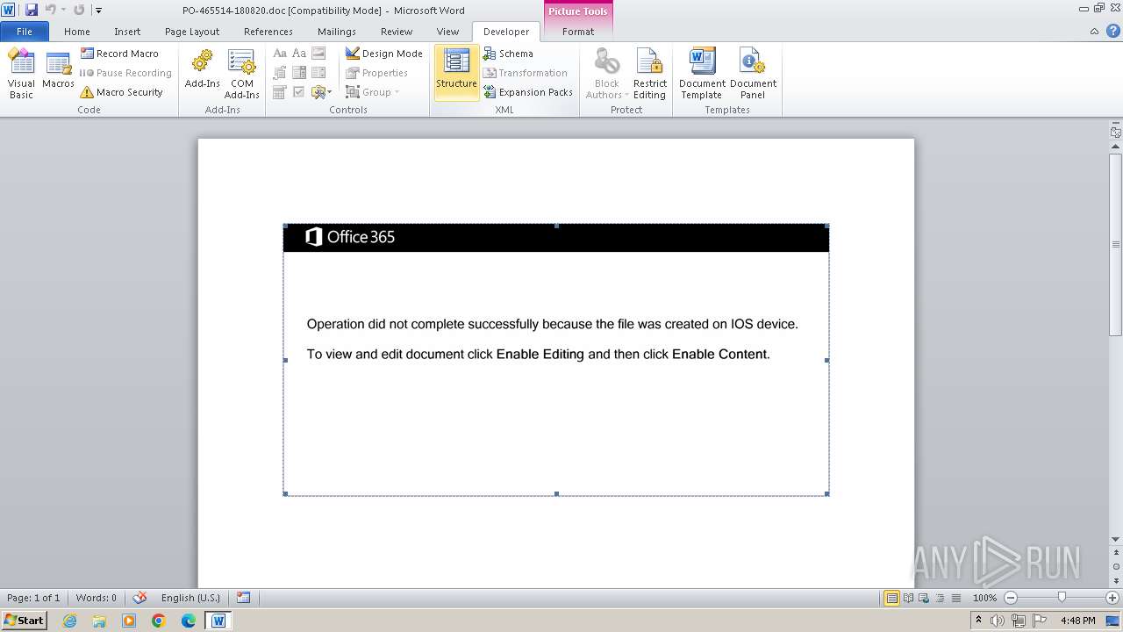
Task: Expand Legacy Tools control dropdown
Action: click(x=320, y=92)
